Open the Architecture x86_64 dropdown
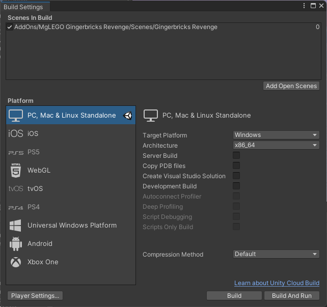The width and height of the screenshot is (327, 307). [276, 145]
